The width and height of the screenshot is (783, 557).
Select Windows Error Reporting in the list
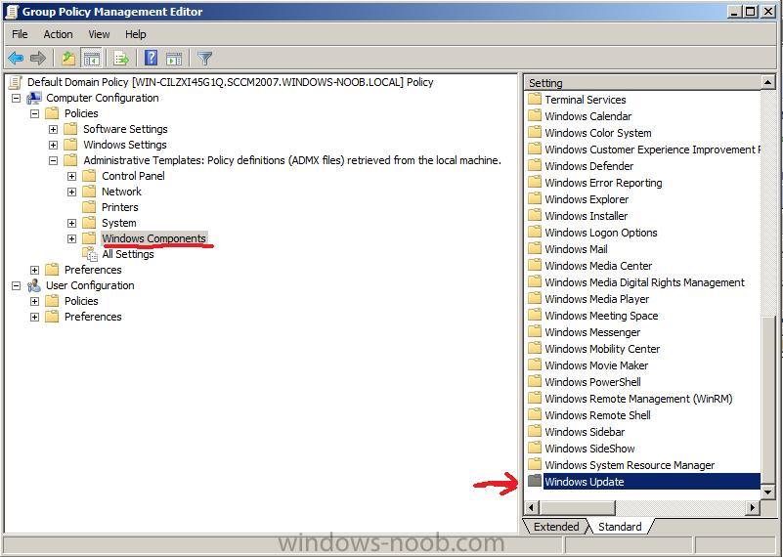[x=603, y=183]
